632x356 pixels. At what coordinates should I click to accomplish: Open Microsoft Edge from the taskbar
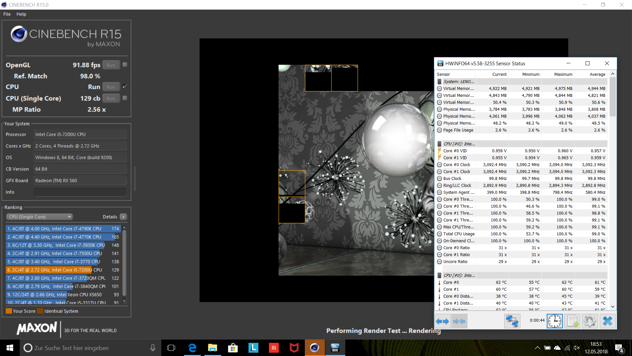[192, 348]
